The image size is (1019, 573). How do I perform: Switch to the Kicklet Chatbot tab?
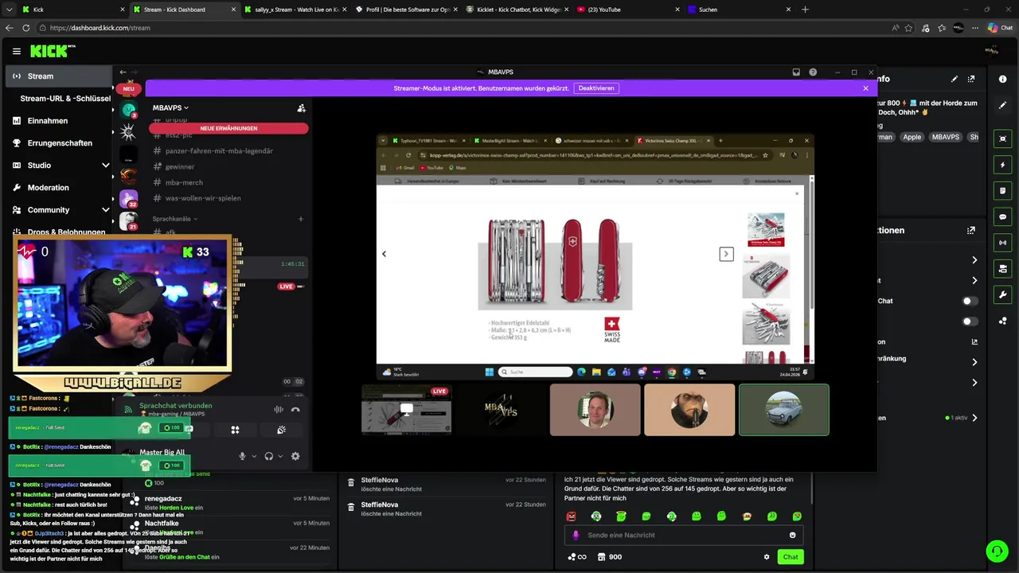click(516, 10)
